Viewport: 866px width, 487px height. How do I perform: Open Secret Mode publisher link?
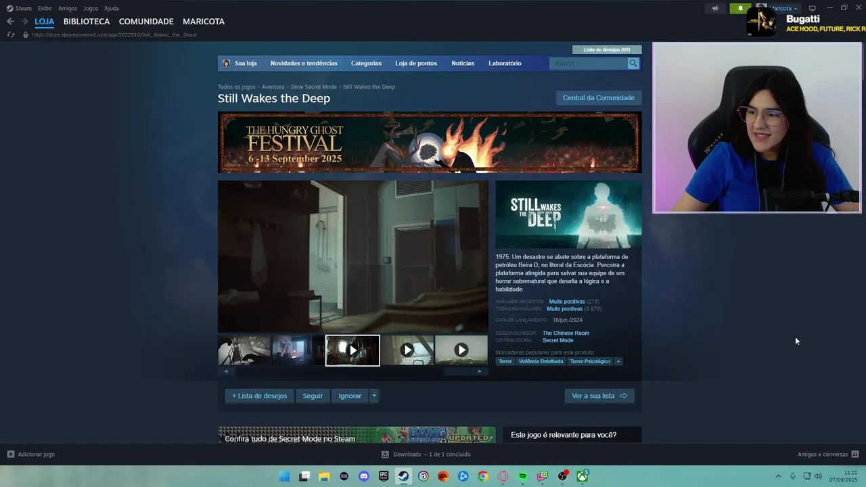[557, 340]
